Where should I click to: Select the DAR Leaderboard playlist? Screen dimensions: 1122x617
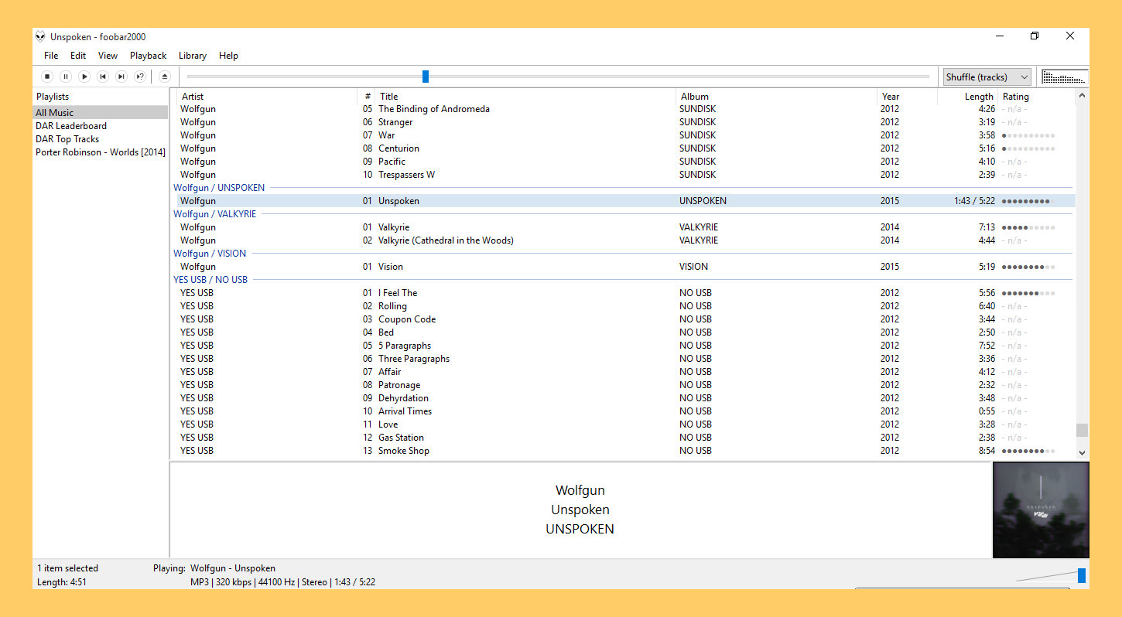(71, 126)
